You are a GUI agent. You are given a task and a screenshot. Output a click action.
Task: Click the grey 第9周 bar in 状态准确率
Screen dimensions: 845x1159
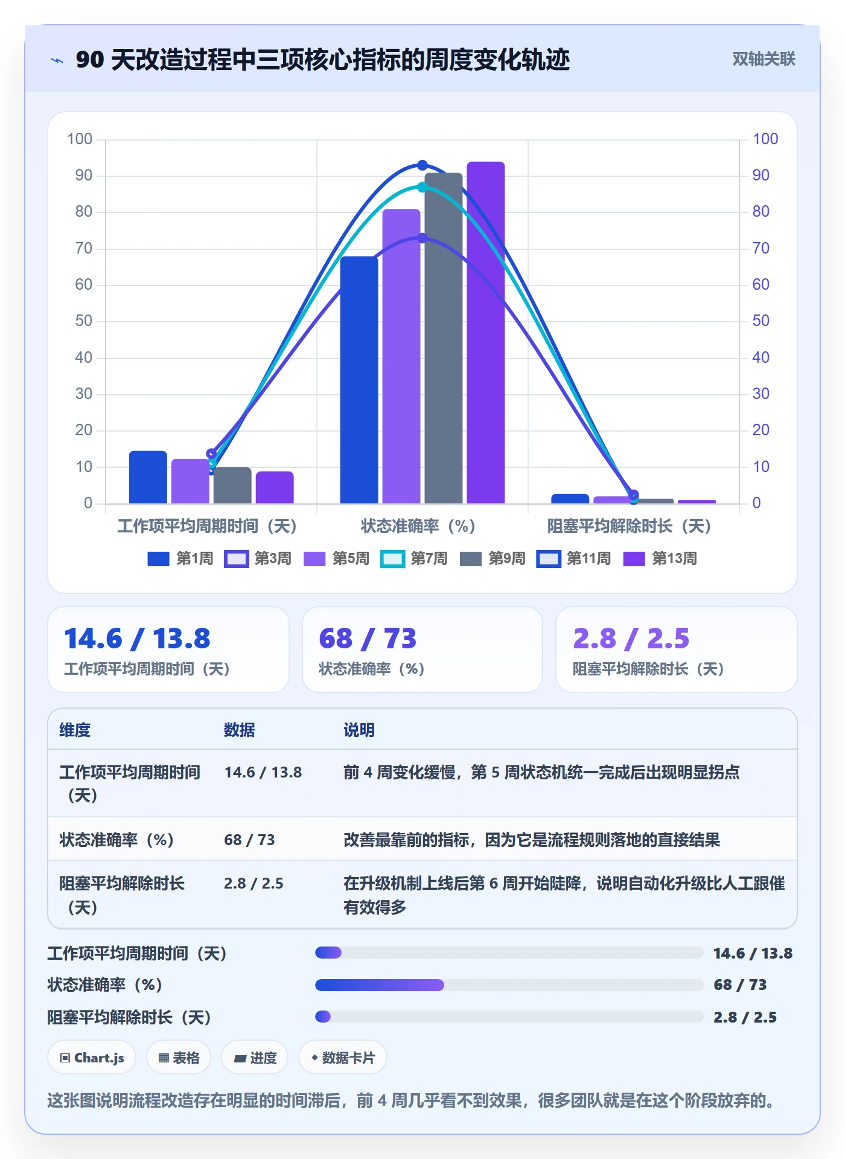tap(444, 338)
